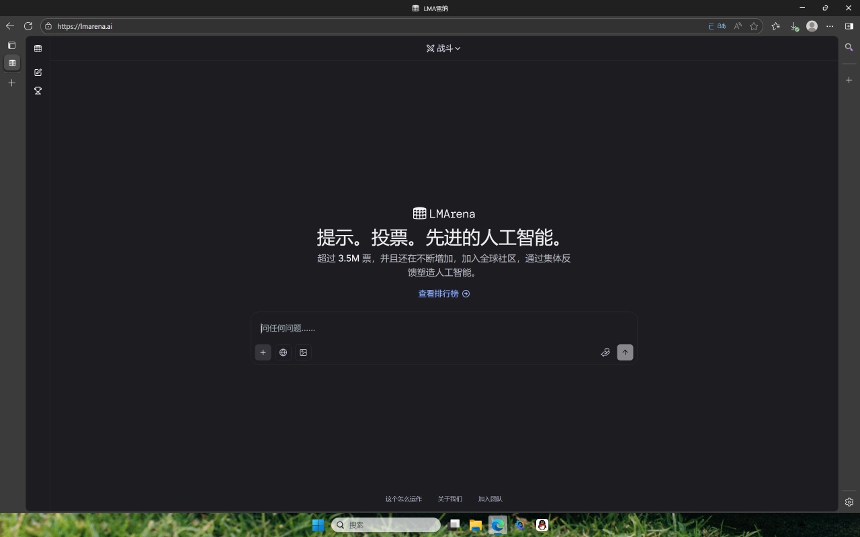Reload the page with the refresh icon
The height and width of the screenshot is (537, 860).
28,26
